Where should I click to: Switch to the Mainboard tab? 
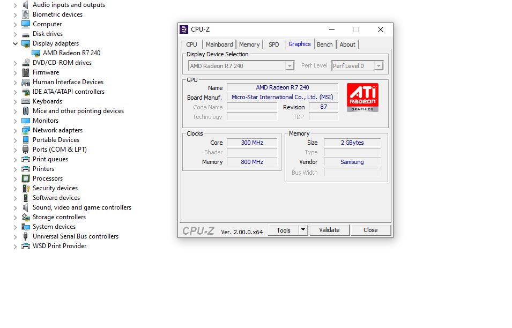[219, 44]
